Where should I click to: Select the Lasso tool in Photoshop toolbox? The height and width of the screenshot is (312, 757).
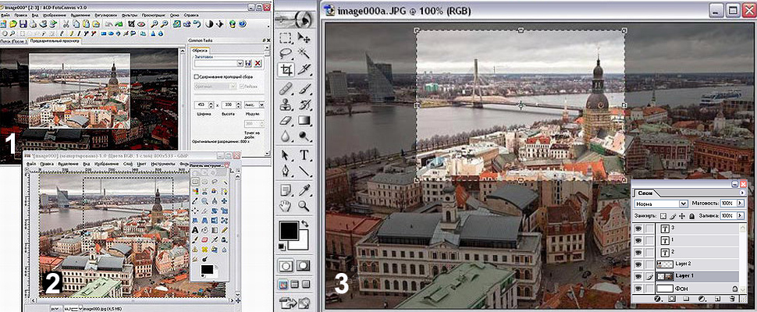[x=286, y=52]
